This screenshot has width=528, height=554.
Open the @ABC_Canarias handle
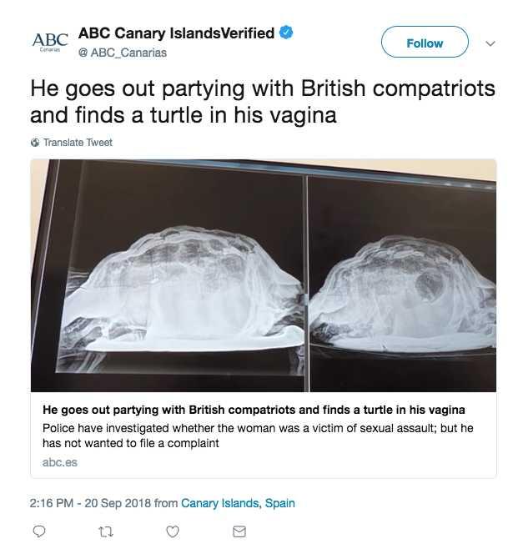click(123, 53)
